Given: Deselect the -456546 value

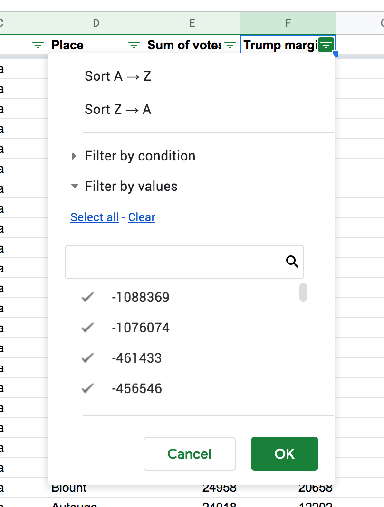Looking at the screenshot, I should (x=87, y=389).
